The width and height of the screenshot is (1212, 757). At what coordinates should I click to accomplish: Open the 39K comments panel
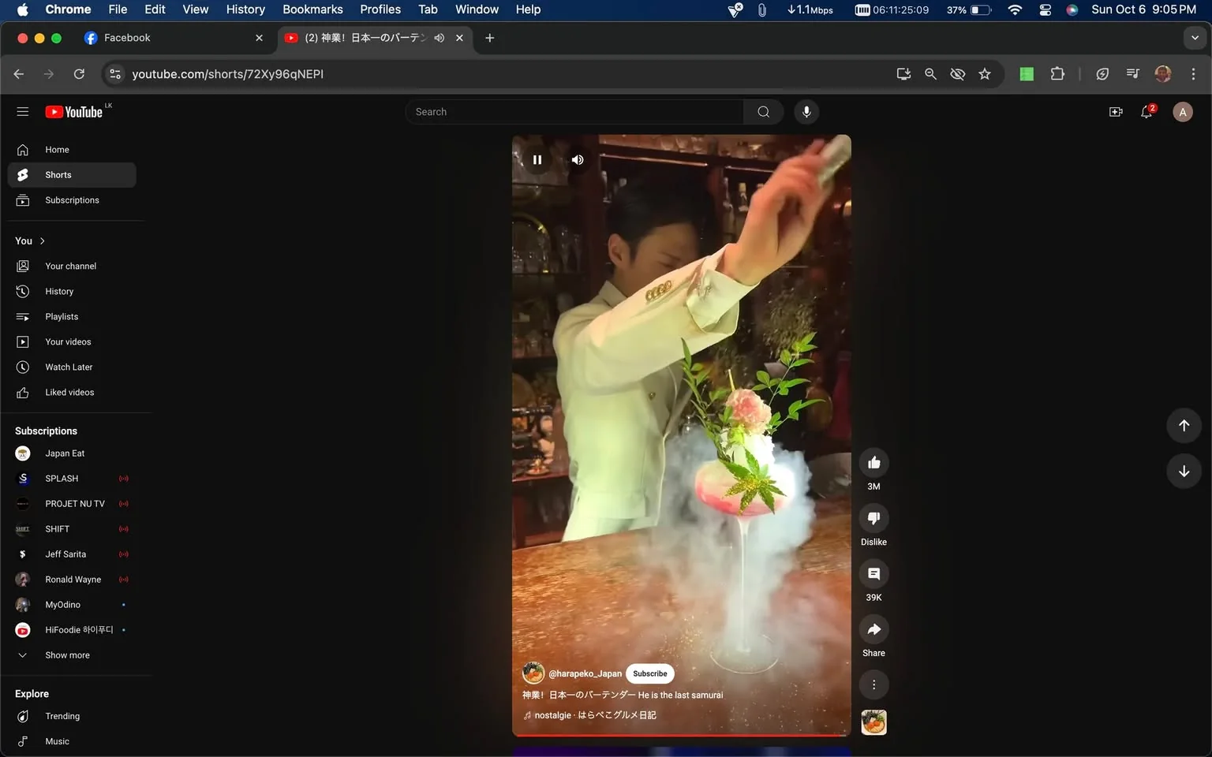(x=873, y=574)
